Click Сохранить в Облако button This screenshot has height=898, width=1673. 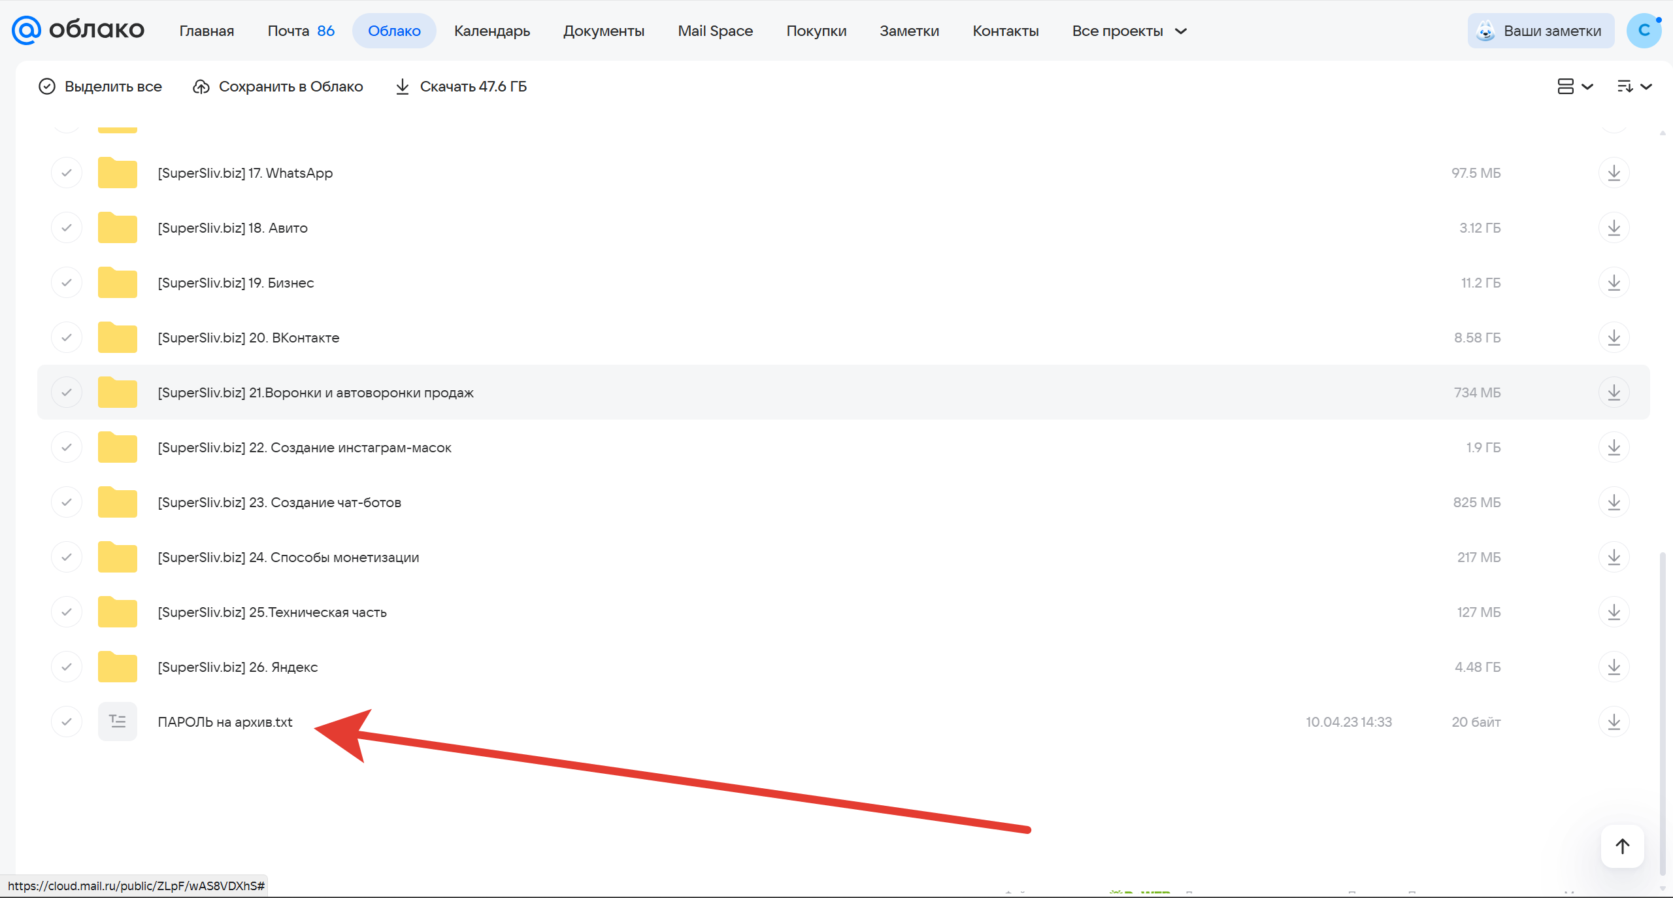coord(278,86)
